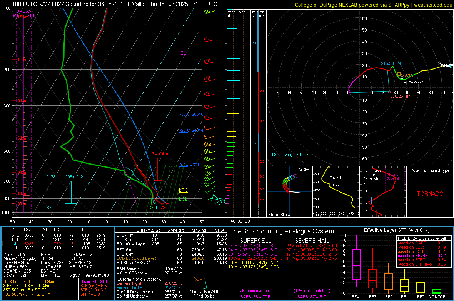The height and width of the screenshot is (301, 454).
Task: Click the magenta 'Classic Supercell' label
Action: [393, 176]
